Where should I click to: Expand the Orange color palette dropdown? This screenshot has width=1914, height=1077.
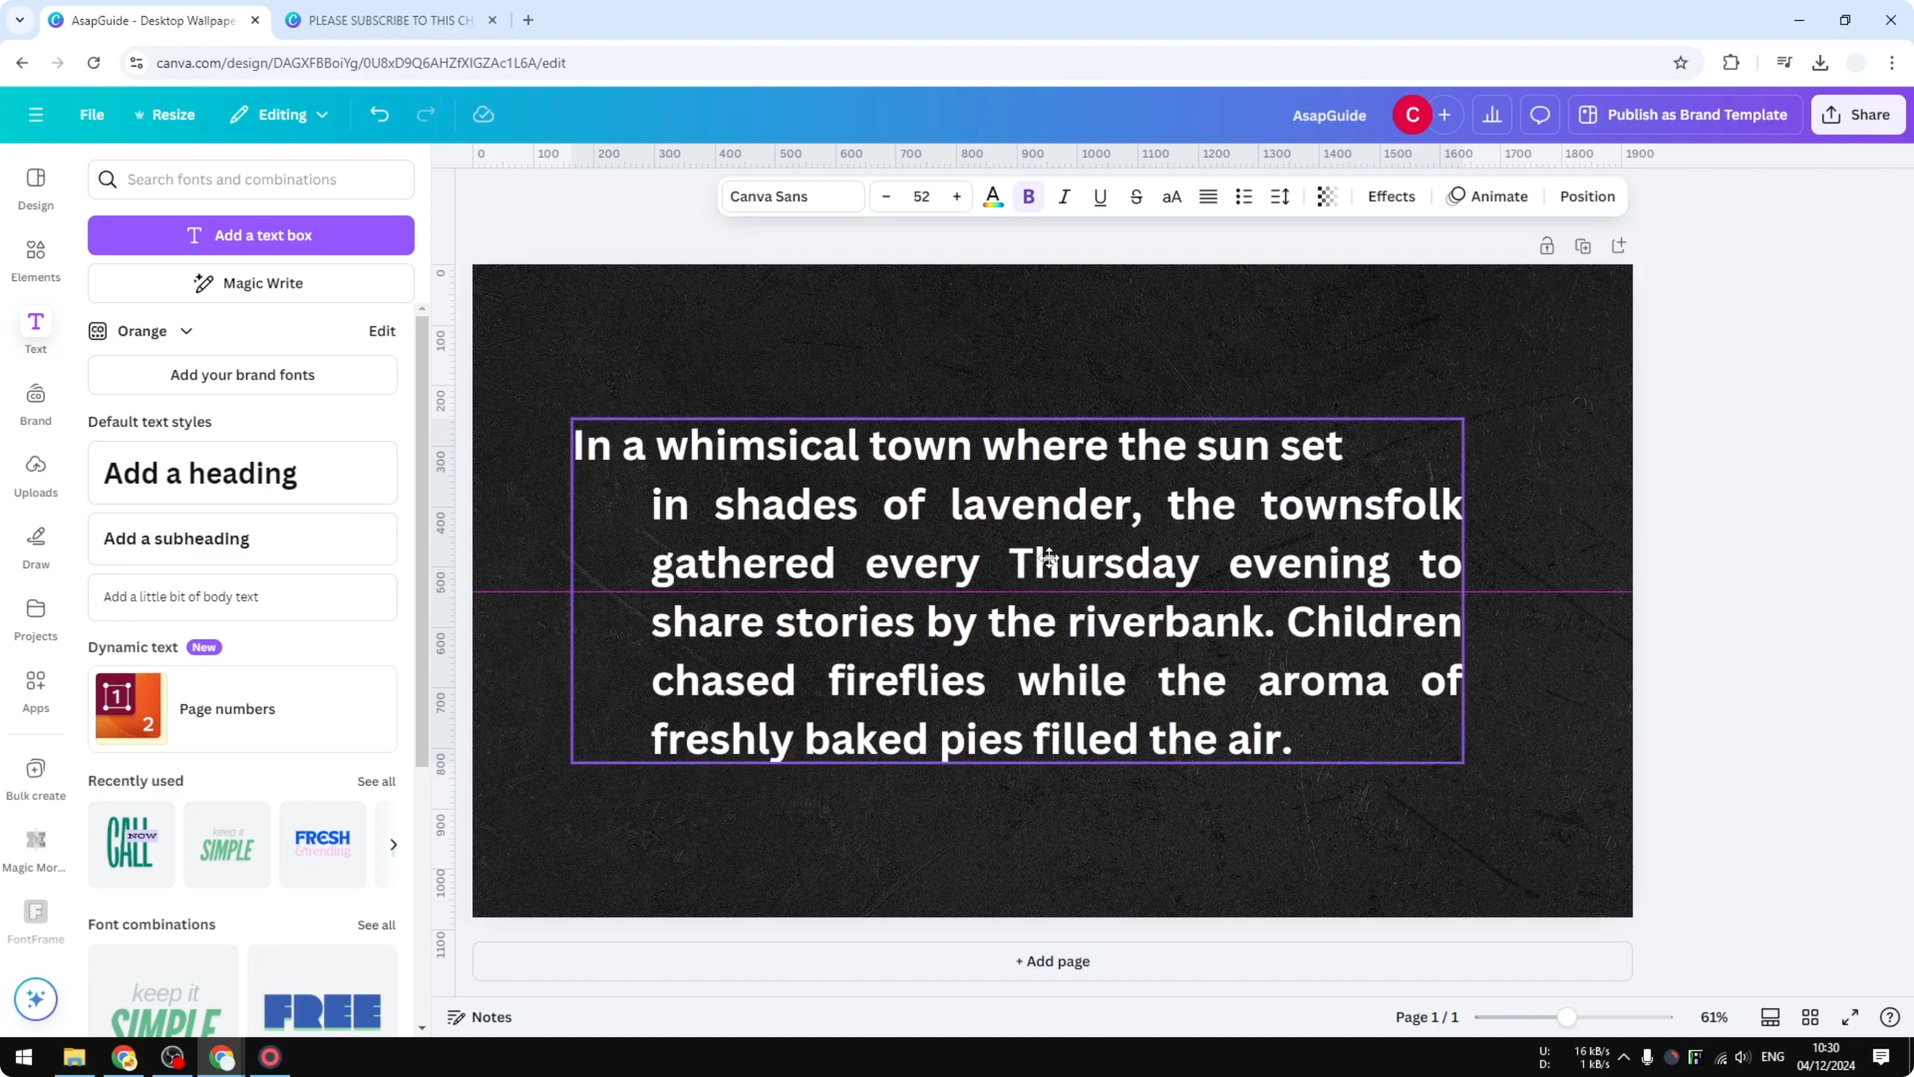pyautogui.click(x=186, y=331)
